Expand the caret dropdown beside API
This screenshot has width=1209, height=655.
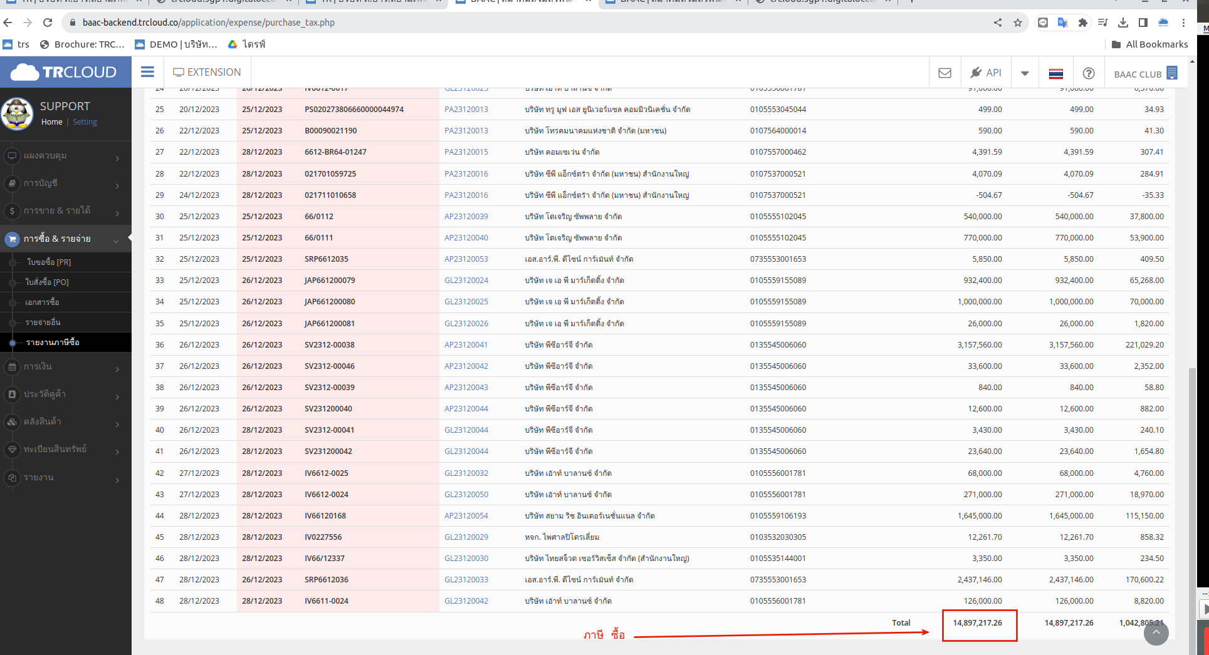1025,73
